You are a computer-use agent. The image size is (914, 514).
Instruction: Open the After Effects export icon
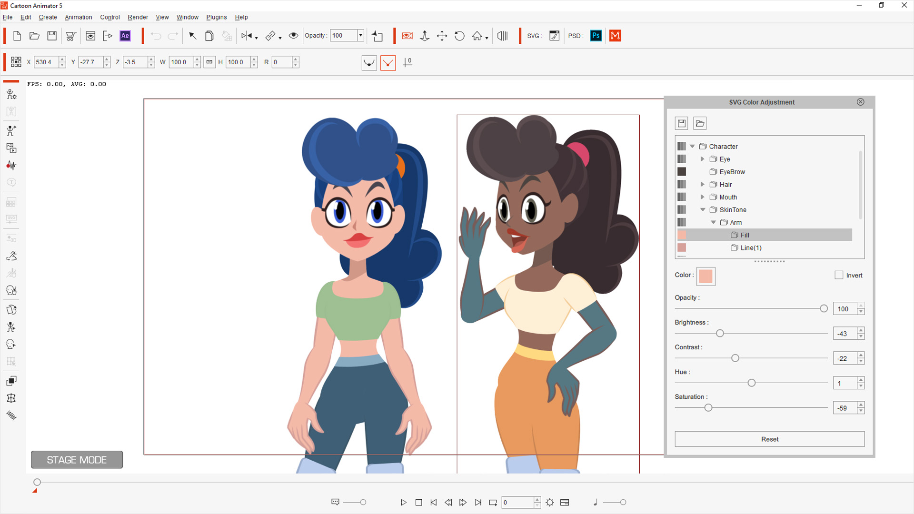(125, 36)
